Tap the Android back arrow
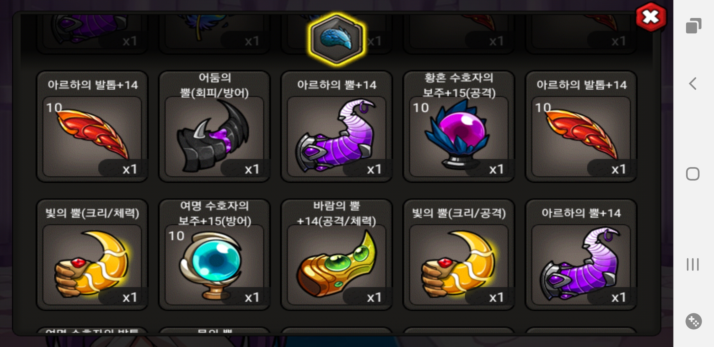This screenshot has width=714, height=347. coord(693,84)
